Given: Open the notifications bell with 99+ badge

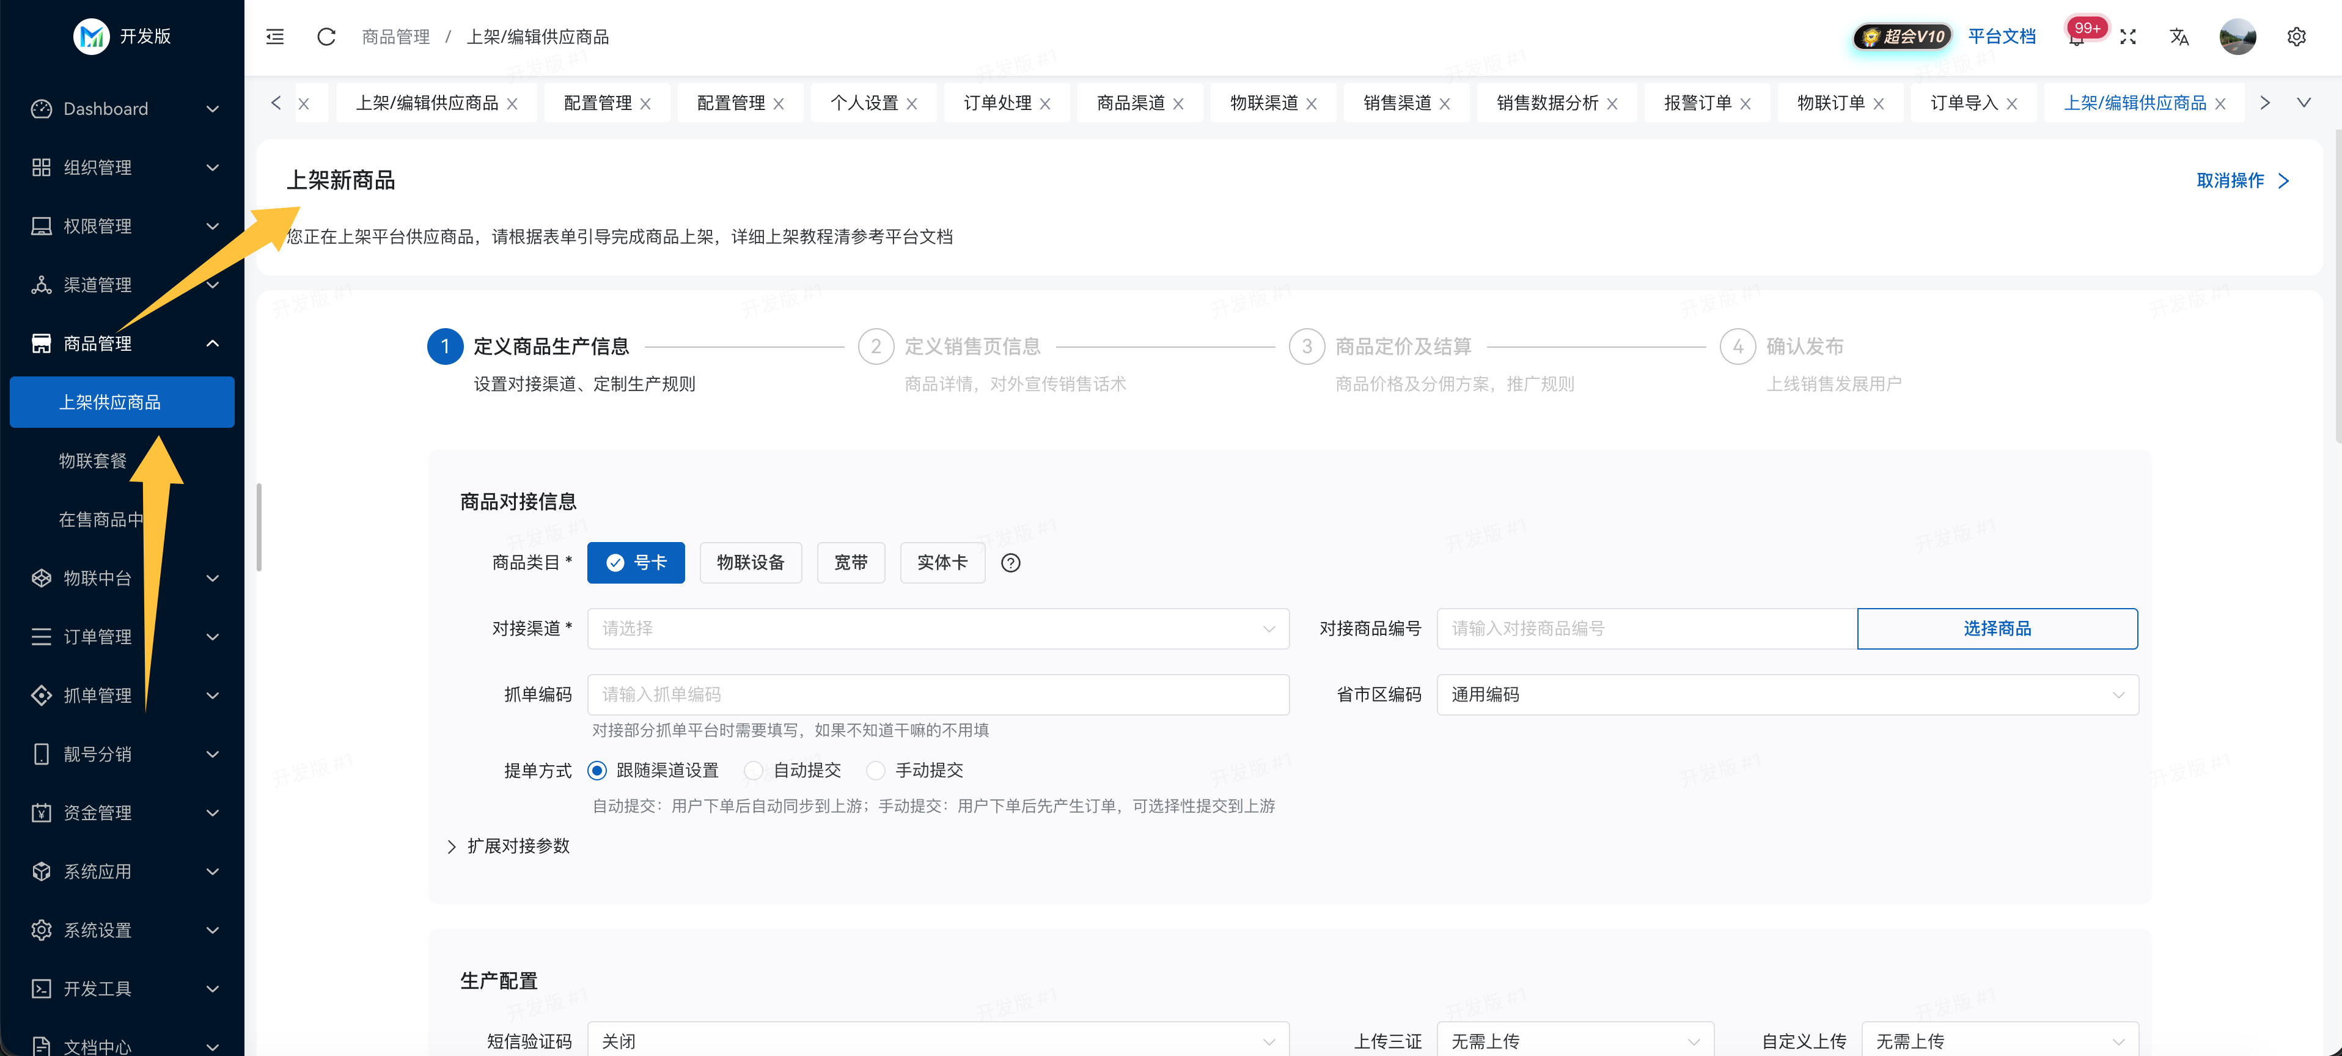Looking at the screenshot, I should (2076, 37).
